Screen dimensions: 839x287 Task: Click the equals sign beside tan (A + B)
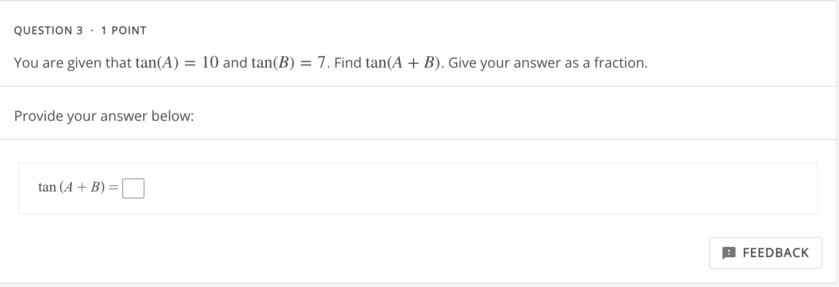[x=113, y=188]
